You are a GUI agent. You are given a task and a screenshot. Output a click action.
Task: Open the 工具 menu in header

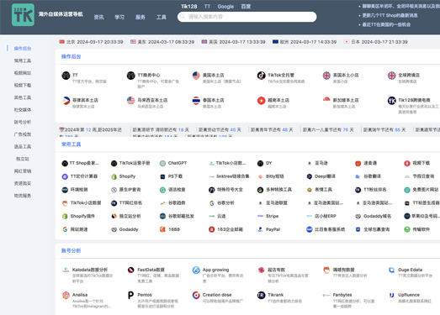(161, 18)
